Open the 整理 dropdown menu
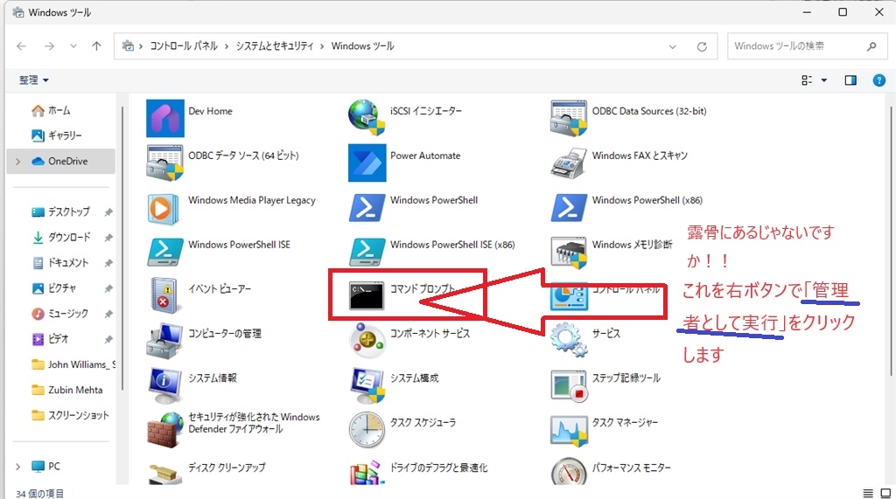This screenshot has width=896, height=499. pyautogui.click(x=34, y=80)
